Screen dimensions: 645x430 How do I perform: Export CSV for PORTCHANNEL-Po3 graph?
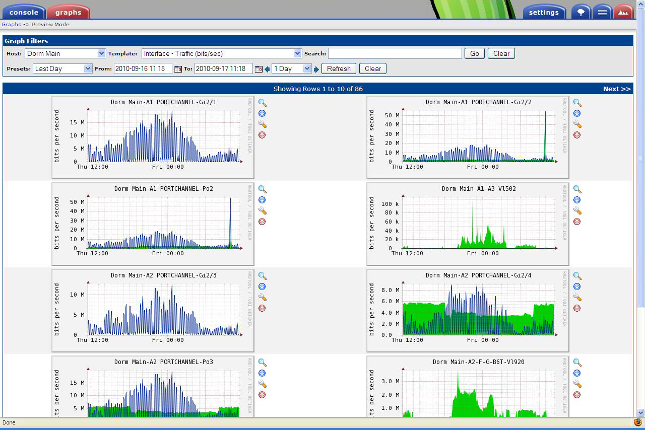pyautogui.click(x=262, y=373)
